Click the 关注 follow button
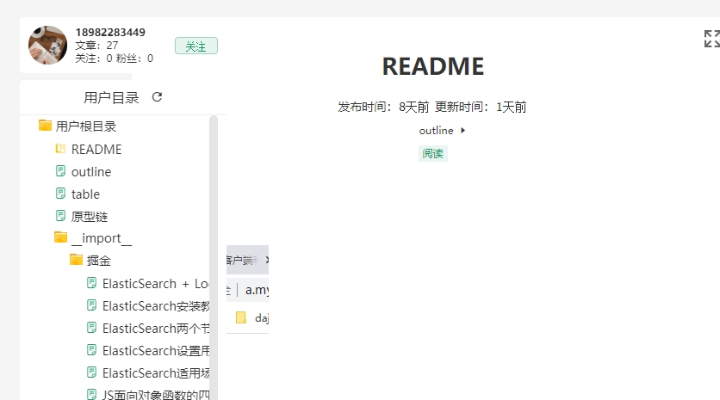This screenshot has width=720, height=400. click(x=196, y=46)
